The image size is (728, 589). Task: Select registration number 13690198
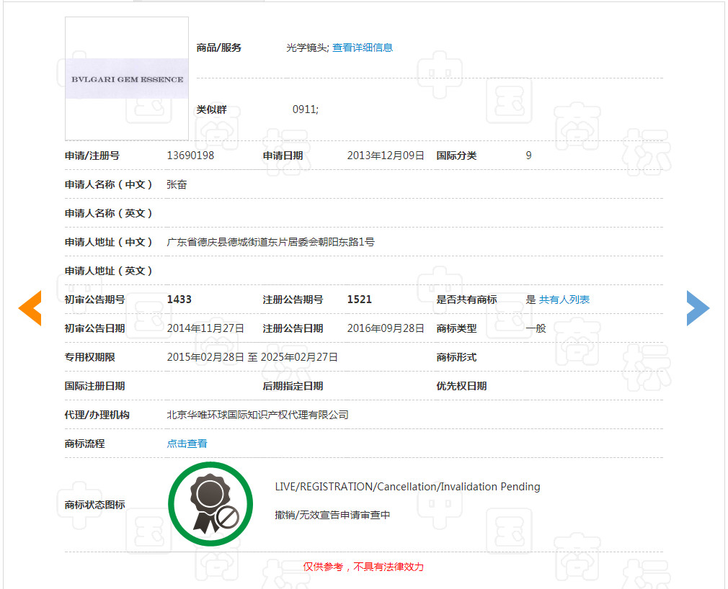[192, 156]
